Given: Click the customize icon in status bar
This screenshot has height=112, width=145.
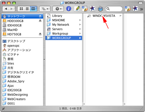Looking at the screenshot, I should click(x=3, y=109).
